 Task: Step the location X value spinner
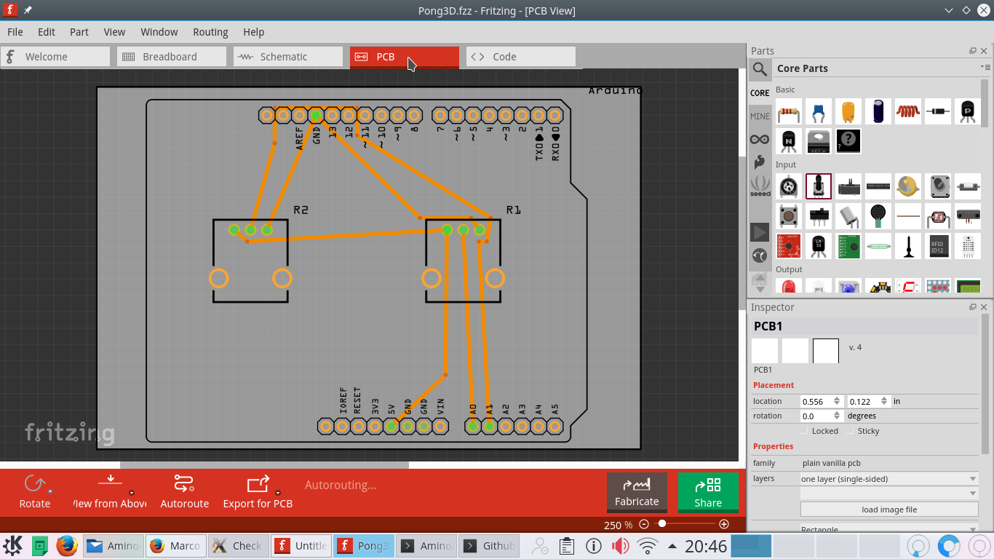point(837,401)
